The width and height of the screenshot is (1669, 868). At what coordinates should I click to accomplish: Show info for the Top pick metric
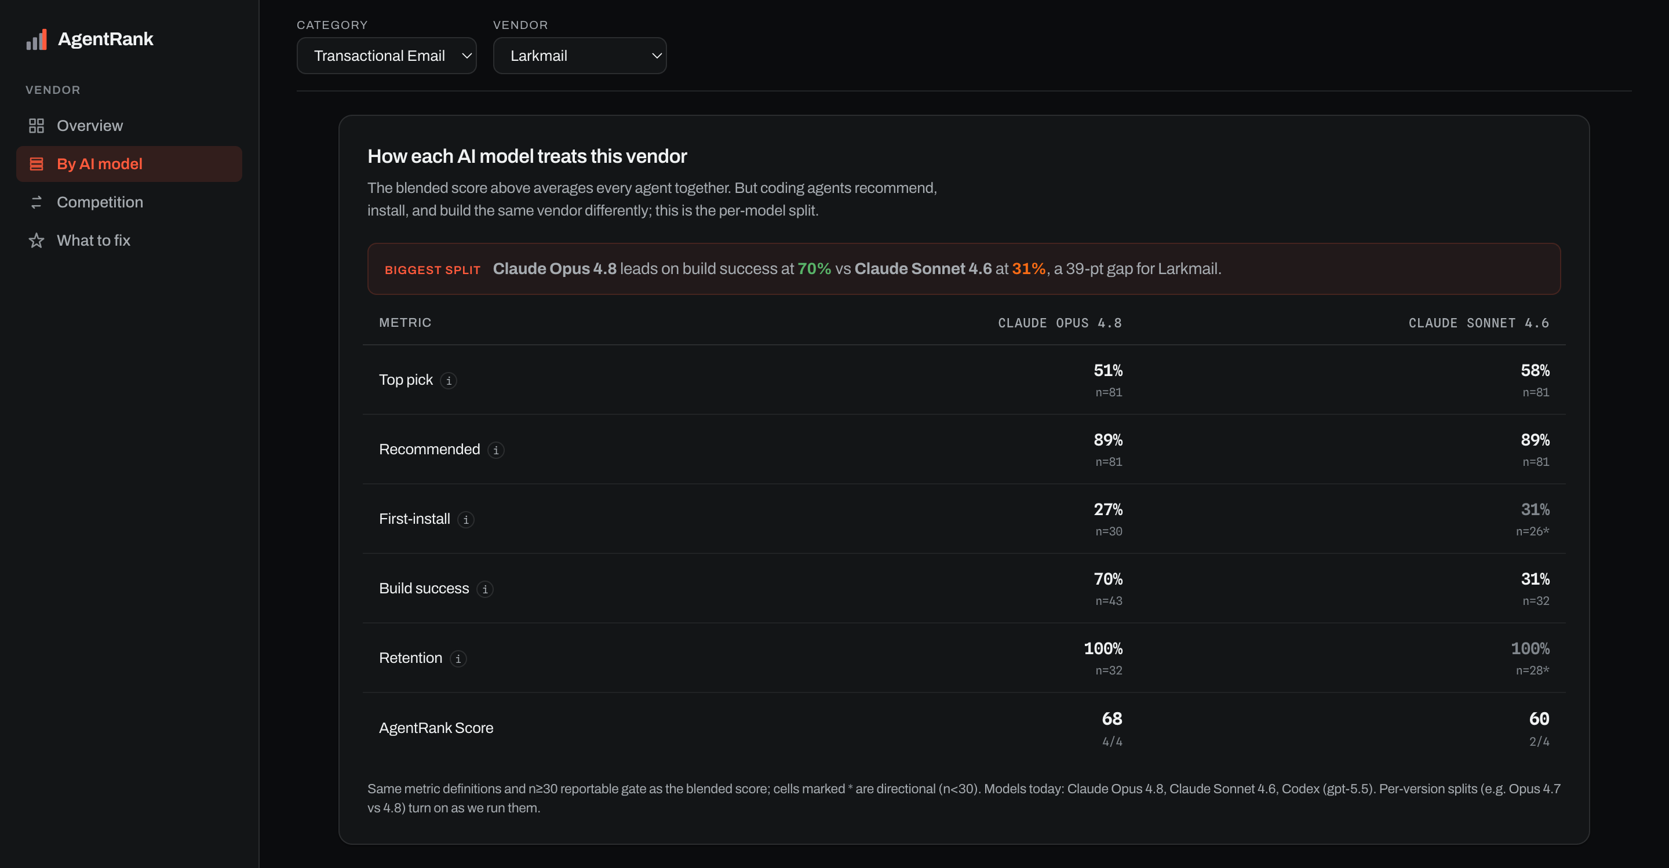[449, 380]
